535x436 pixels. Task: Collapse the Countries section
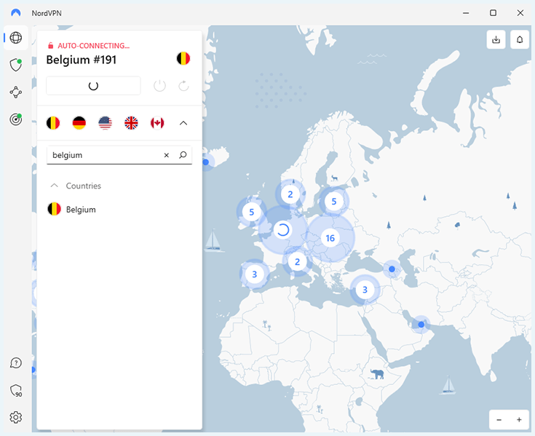point(55,186)
